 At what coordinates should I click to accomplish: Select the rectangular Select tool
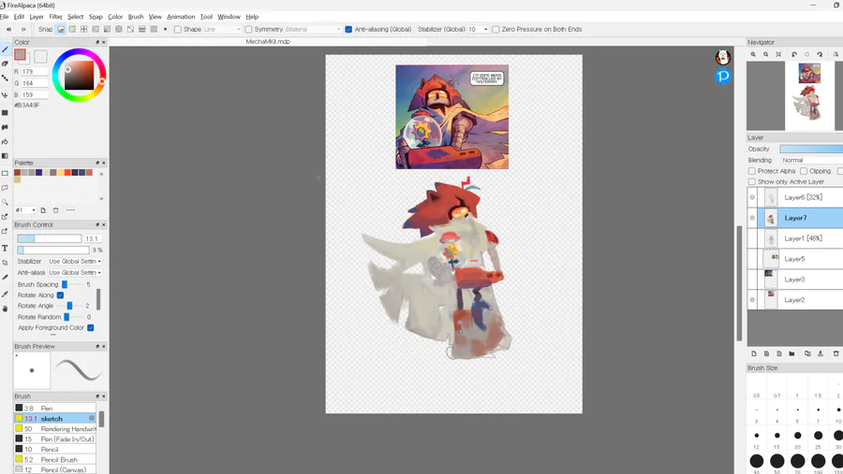[x=5, y=173]
